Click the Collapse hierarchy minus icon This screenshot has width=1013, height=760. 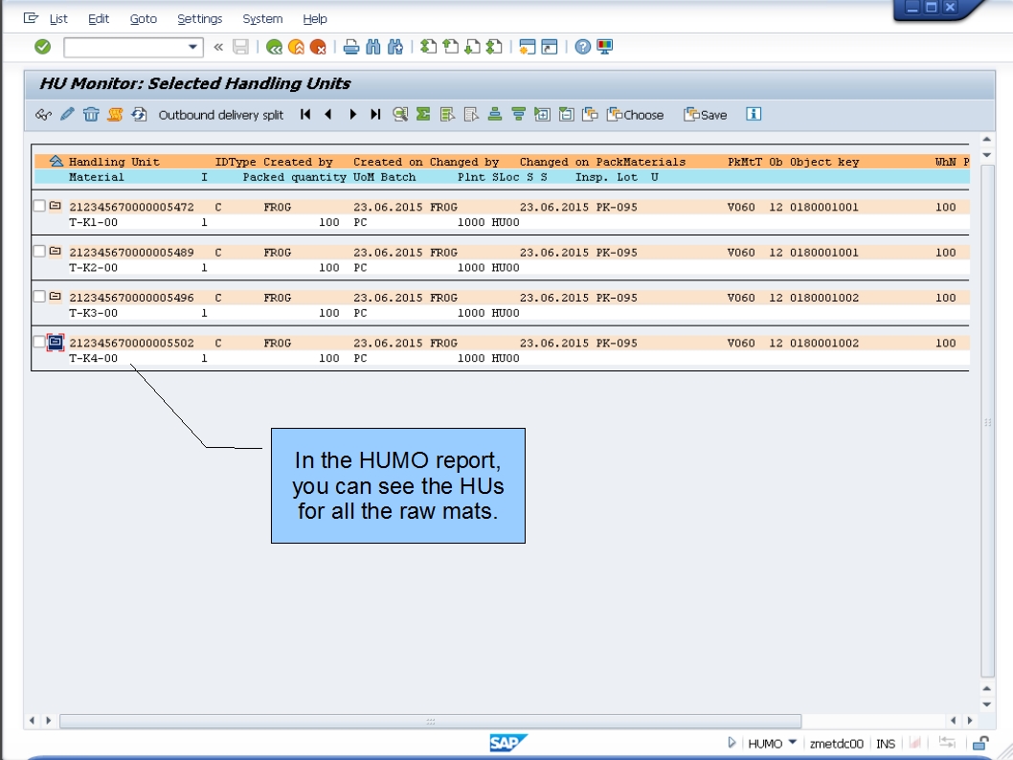566,114
